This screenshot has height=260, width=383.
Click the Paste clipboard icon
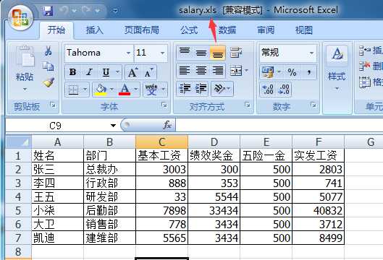tap(25, 56)
